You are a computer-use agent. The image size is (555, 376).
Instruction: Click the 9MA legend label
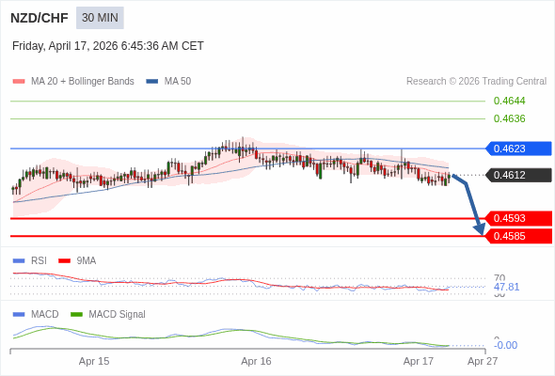87,261
